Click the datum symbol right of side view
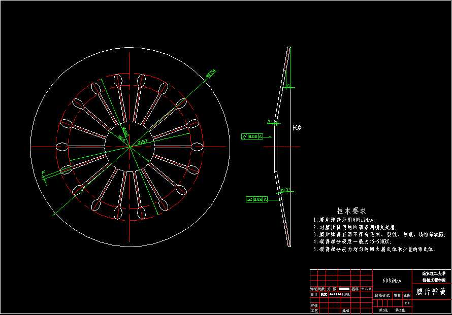The height and width of the screenshot is (315, 452). (298, 128)
